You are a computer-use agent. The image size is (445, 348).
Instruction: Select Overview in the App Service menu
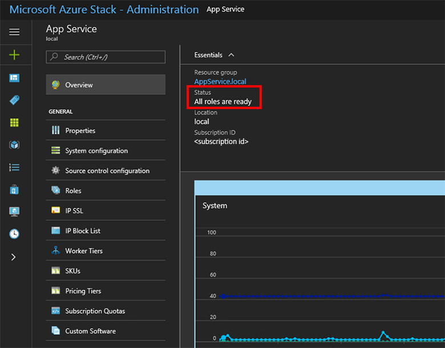coord(106,85)
